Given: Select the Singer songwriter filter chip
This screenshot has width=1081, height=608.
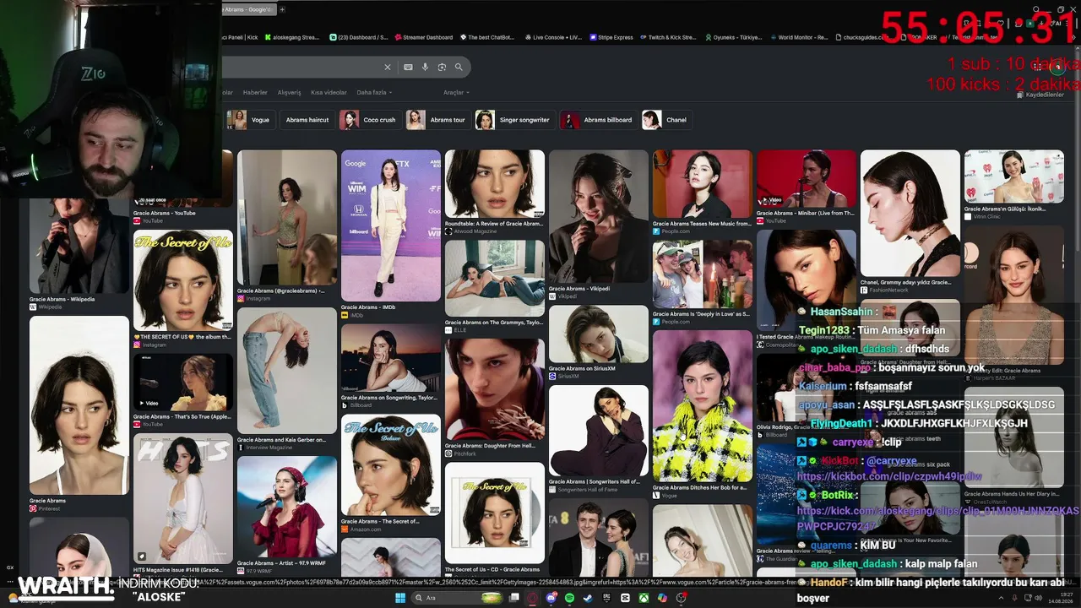Looking at the screenshot, I should point(514,120).
